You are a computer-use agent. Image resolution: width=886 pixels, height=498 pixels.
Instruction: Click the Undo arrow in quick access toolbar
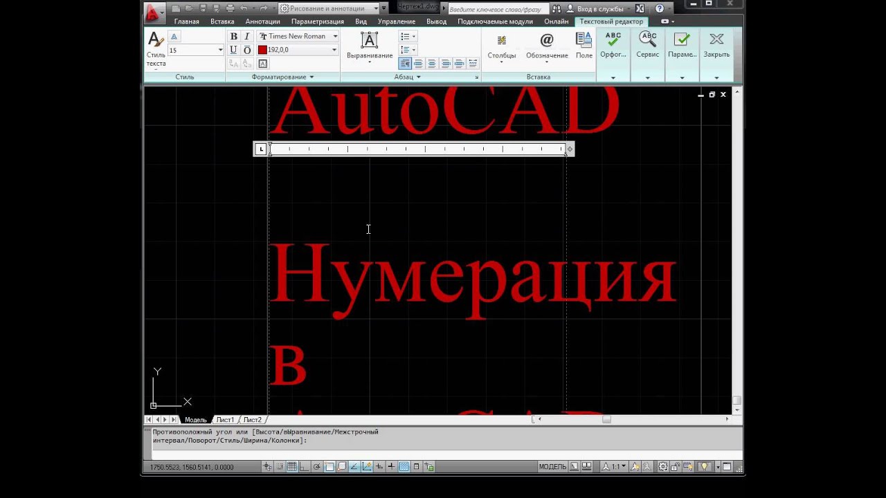pos(244,8)
